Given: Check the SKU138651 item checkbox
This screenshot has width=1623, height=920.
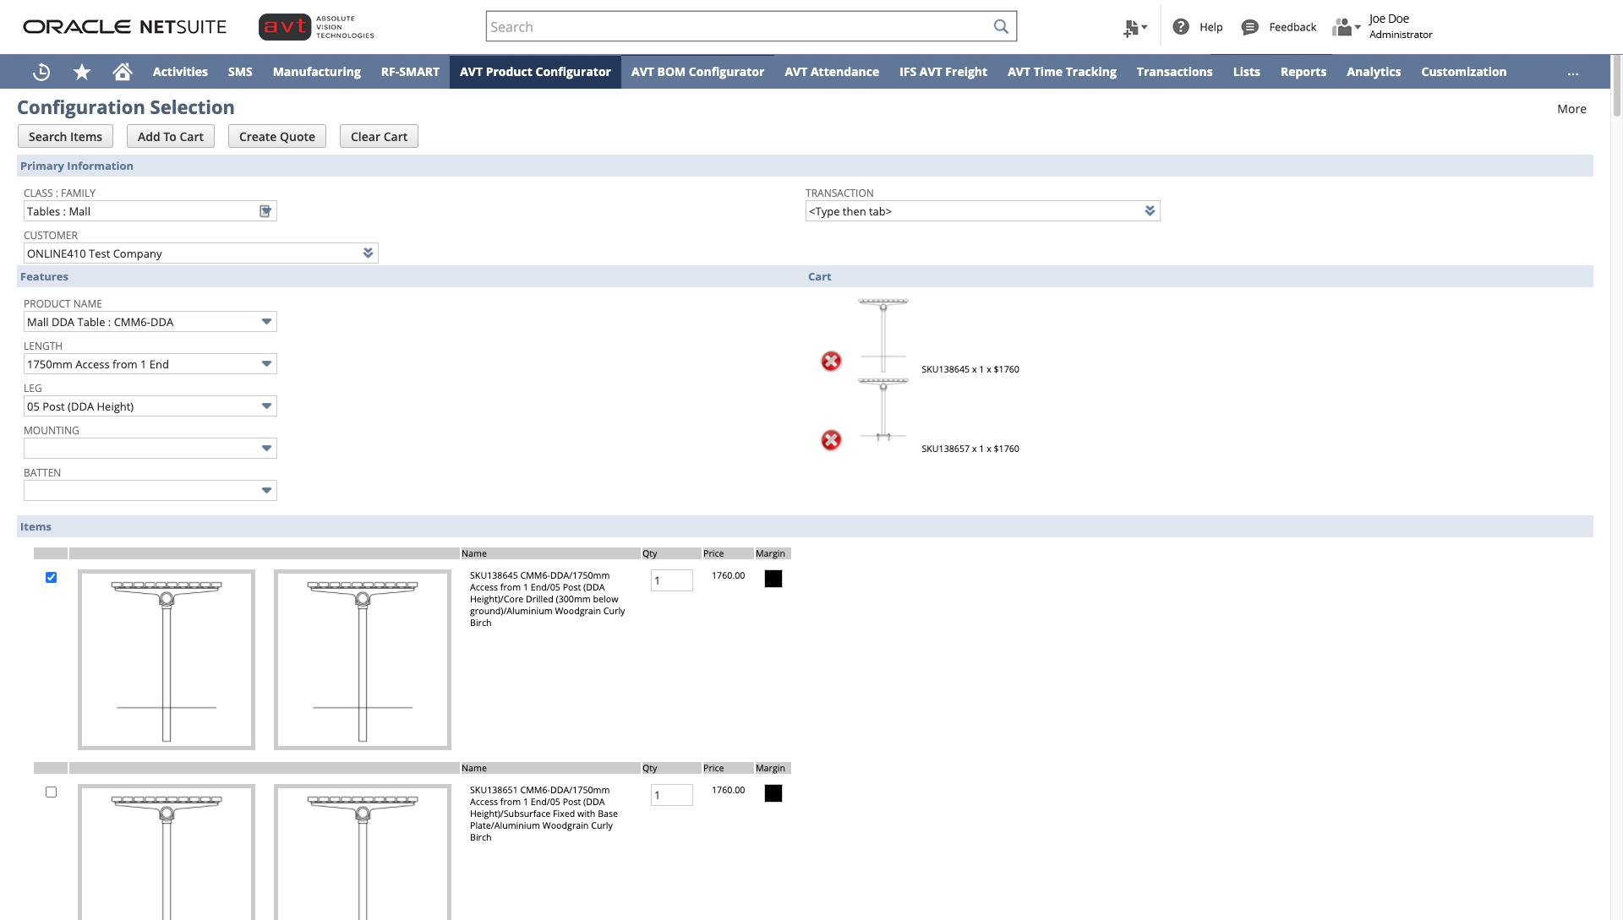Looking at the screenshot, I should tap(52, 792).
